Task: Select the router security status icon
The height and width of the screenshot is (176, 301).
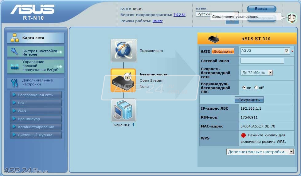Action: pyautogui.click(x=123, y=80)
